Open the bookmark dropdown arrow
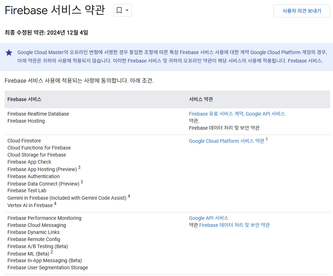333x276 pixels. click(x=127, y=10)
